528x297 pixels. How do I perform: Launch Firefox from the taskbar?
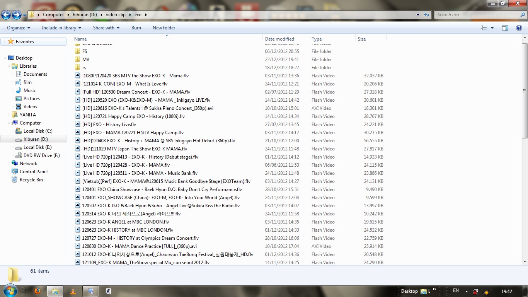coord(37,291)
